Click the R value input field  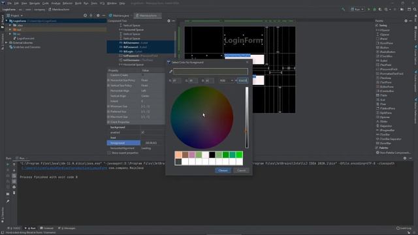point(176,80)
